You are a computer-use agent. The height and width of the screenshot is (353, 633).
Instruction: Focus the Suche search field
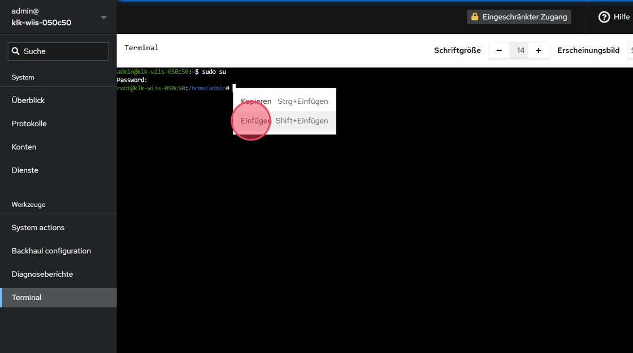[x=62, y=51]
